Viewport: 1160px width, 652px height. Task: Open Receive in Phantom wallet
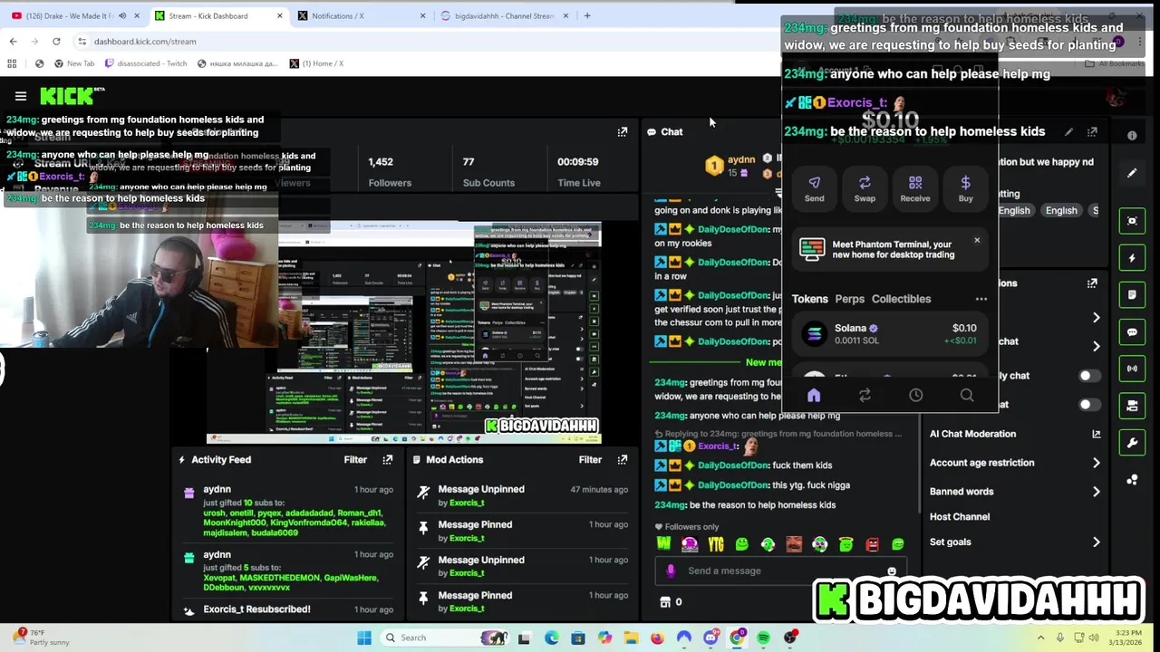point(915,189)
